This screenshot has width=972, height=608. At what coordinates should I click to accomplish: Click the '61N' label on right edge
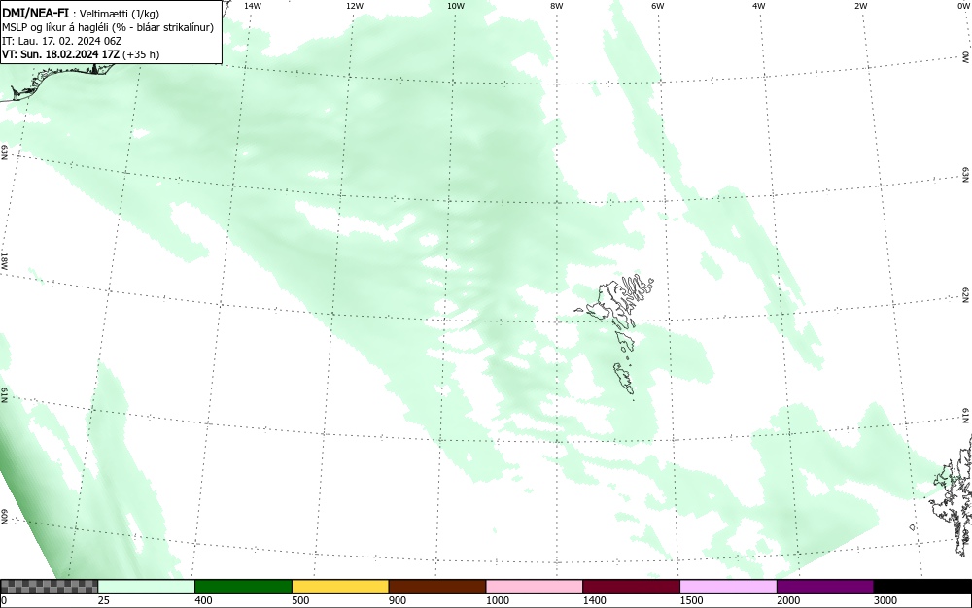click(x=966, y=416)
